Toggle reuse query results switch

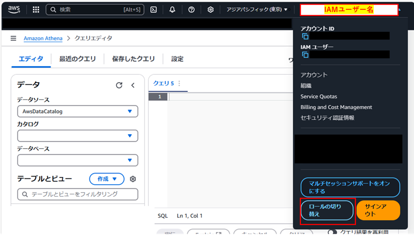[x=332, y=232]
